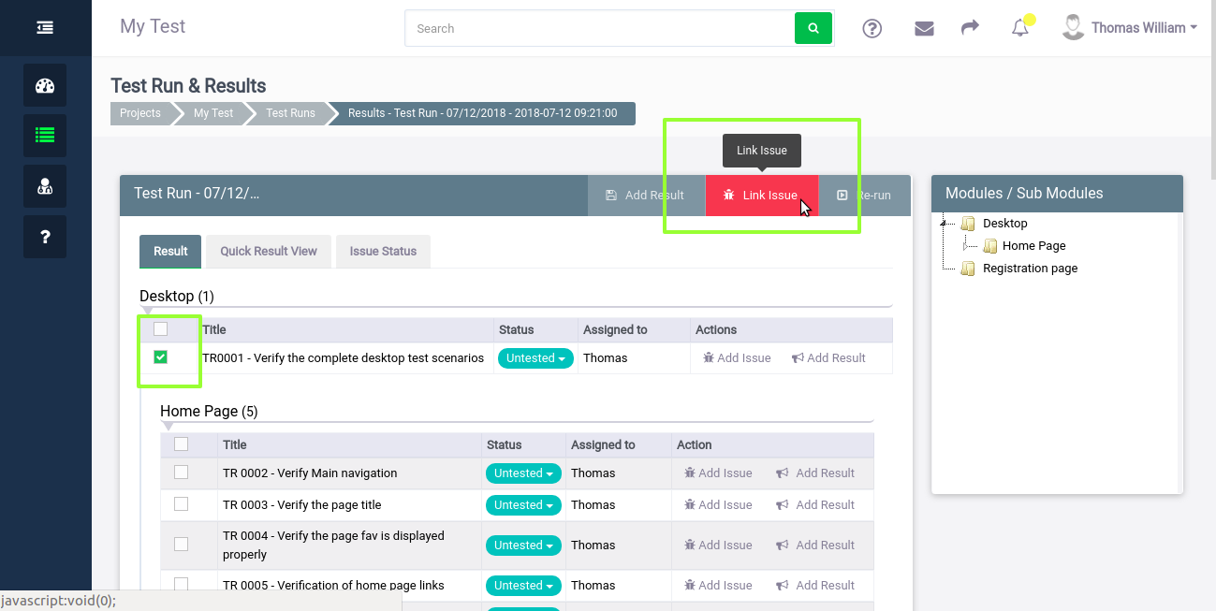Viewport: 1216px width, 611px height.
Task: Click the green list icon in sidebar
Action: (45, 135)
